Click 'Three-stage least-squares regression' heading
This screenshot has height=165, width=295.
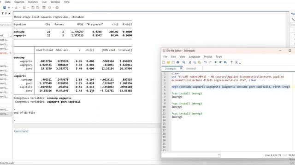point(48,17)
